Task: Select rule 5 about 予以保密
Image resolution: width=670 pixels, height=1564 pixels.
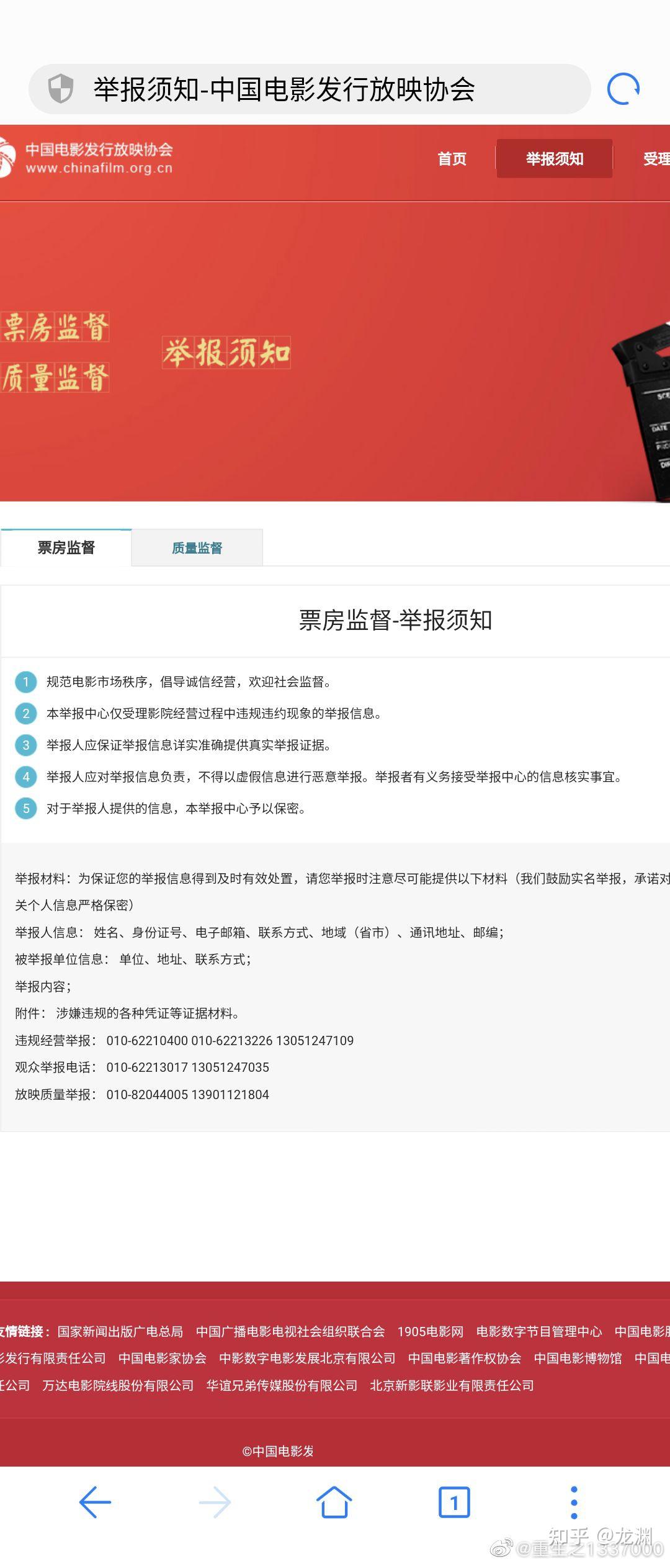Action: pyautogui.click(x=176, y=808)
